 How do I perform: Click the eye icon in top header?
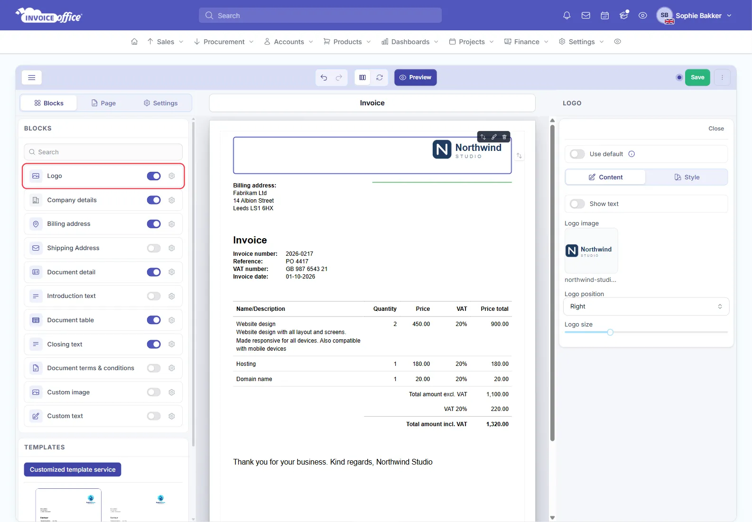[643, 16]
